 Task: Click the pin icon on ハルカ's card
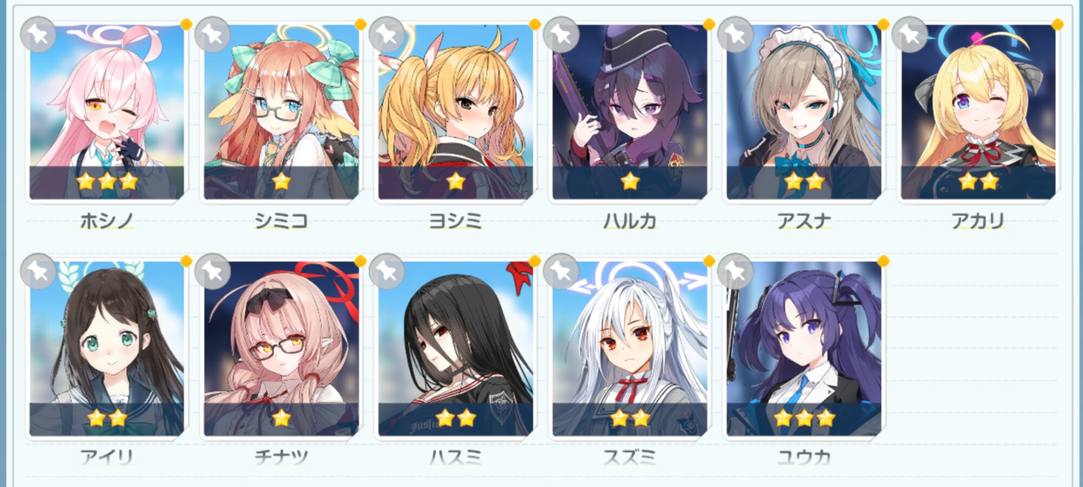click(x=562, y=35)
